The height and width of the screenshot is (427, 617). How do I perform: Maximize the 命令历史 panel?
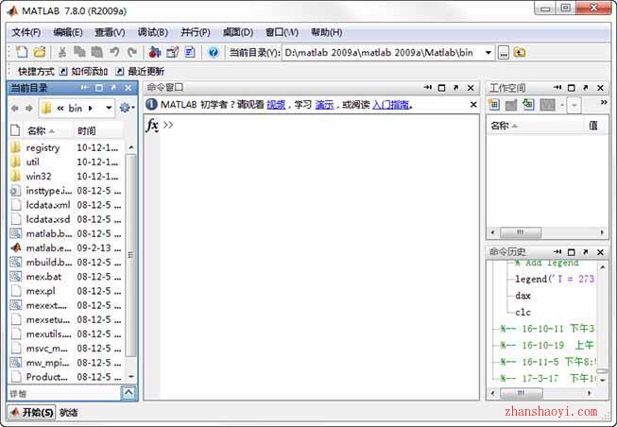click(x=572, y=252)
